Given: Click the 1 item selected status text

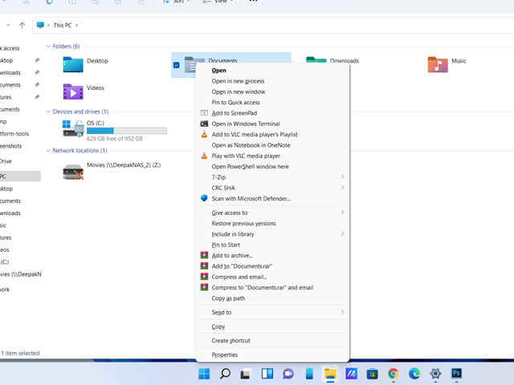Looking at the screenshot, I should 20,353.
